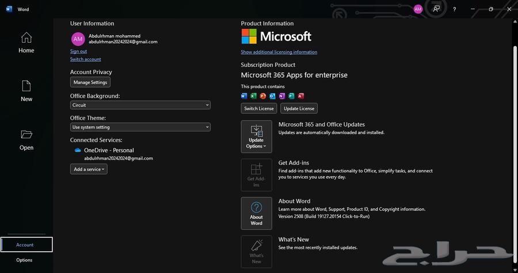Screen dimensions: 518x273
Task: Open Options from the sidebar
Action: [x=24, y=260]
